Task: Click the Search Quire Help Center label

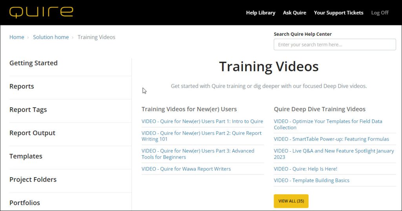Action: click(x=303, y=34)
